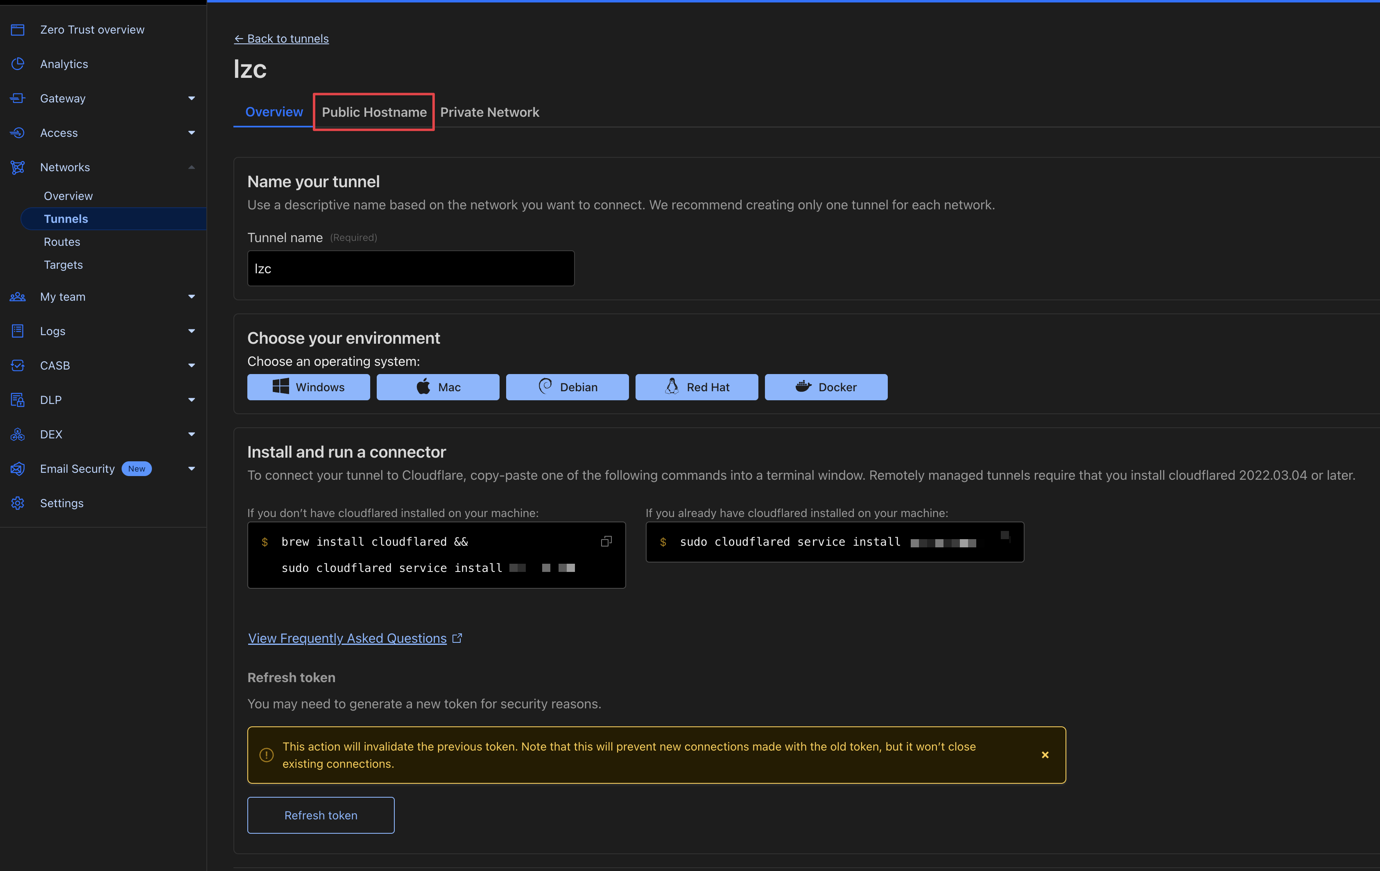Image resolution: width=1380 pixels, height=871 pixels.
Task: Copy the brew install cloudflared command
Action: point(606,541)
